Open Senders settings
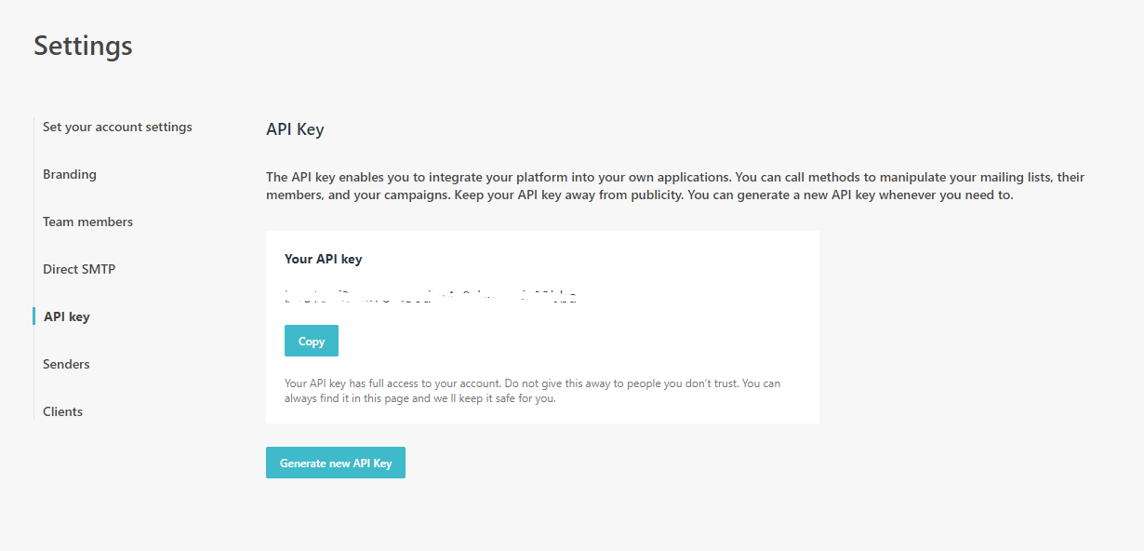The height and width of the screenshot is (551, 1144). click(x=66, y=364)
